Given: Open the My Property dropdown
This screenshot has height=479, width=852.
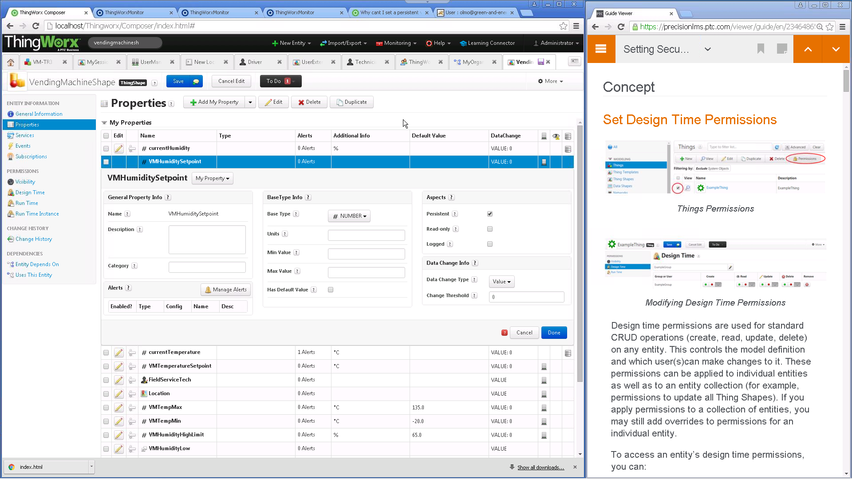Looking at the screenshot, I should point(212,178).
